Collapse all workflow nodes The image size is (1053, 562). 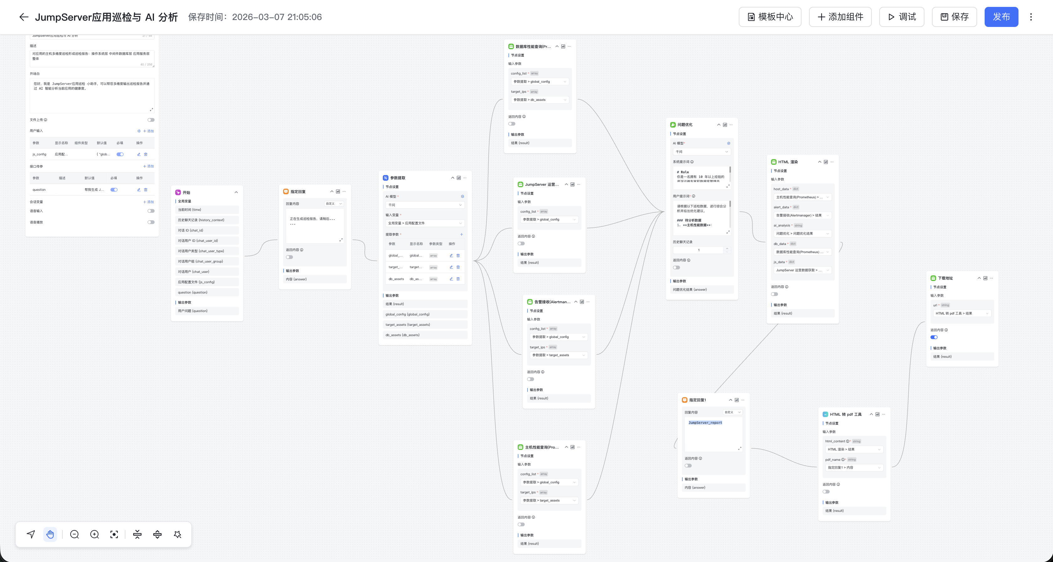pos(137,534)
